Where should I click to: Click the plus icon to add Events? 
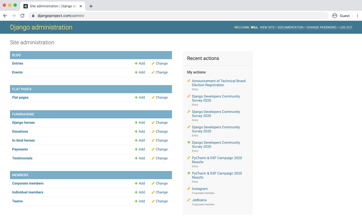tap(136, 72)
